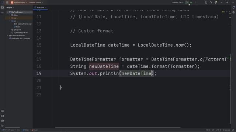Expand External Libraries node
Screen dimensions: 236x132
[x=7, y=36]
